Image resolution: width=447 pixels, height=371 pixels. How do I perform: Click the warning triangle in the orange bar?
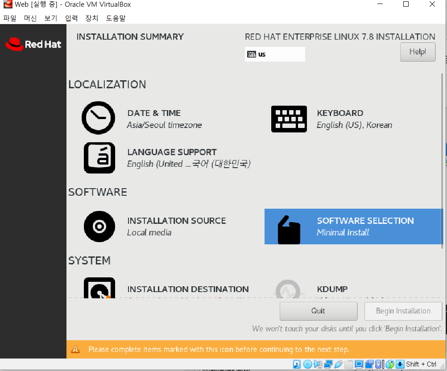[x=75, y=349]
